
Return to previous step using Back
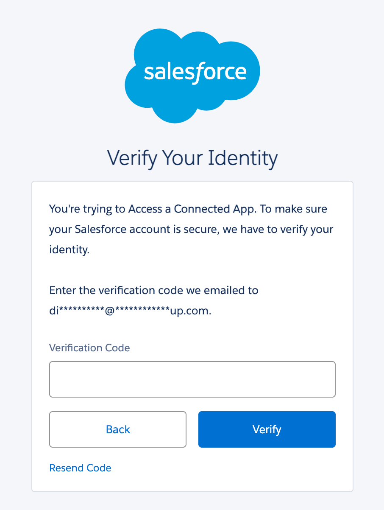coord(117,429)
